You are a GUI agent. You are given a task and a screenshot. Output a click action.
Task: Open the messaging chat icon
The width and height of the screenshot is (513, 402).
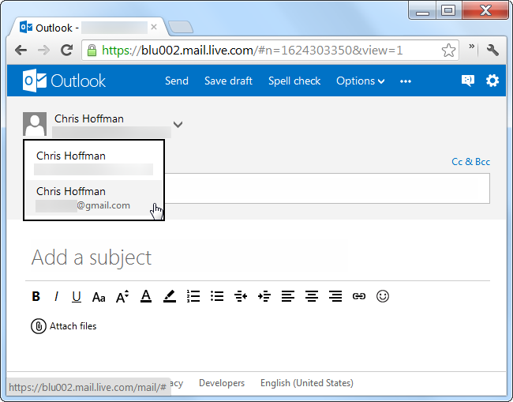468,81
